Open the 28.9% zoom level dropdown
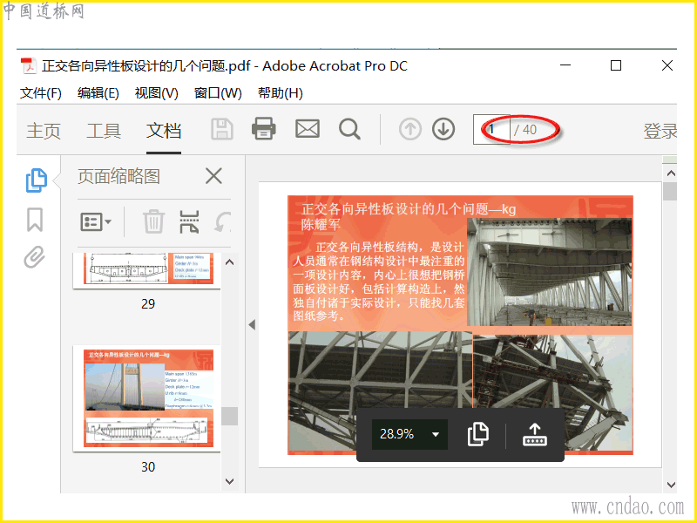This screenshot has width=697, height=523. (409, 433)
